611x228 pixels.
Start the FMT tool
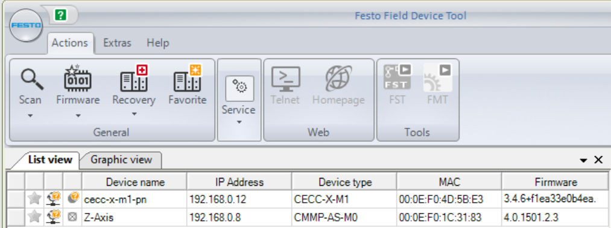[x=438, y=78]
